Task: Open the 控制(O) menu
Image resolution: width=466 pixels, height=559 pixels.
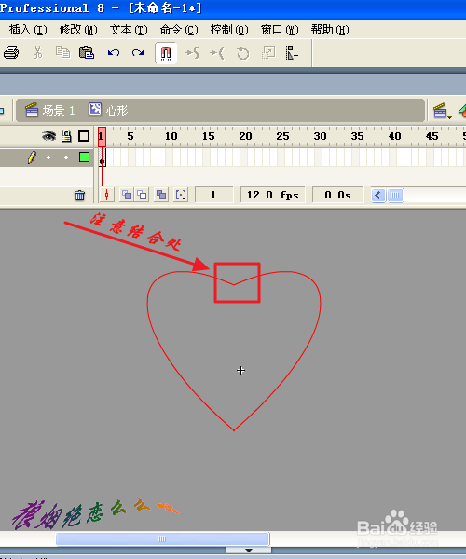Action: click(x=229, y=30)
